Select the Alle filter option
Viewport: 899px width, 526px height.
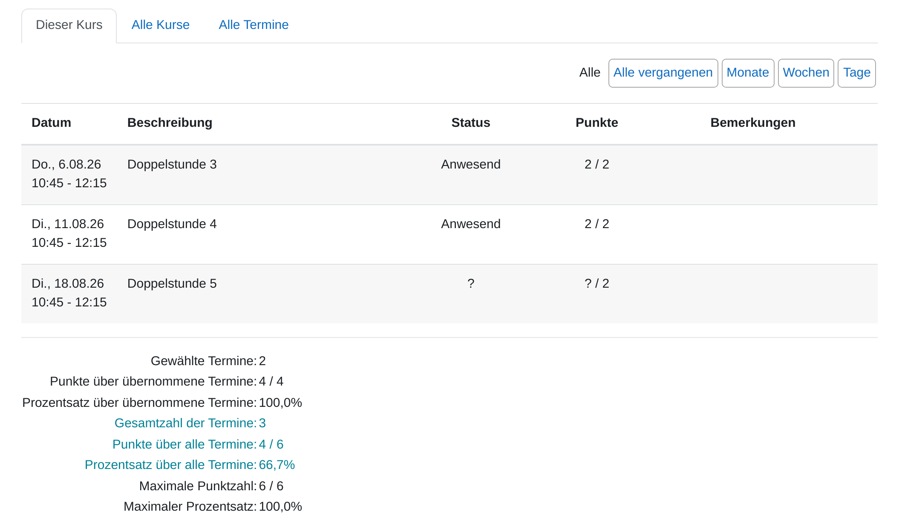[590, 73]
